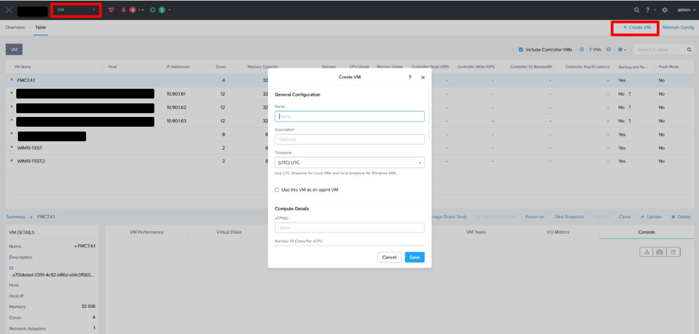Viewport: 699px width, 334px height.
Task: Open the settings gear in top bar
Action: coord(664,10)
